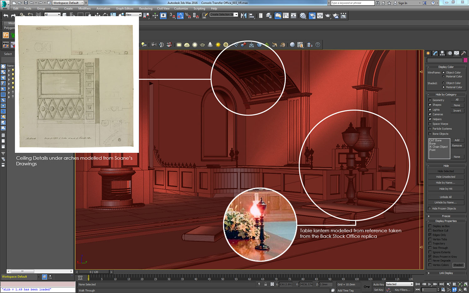The height and width of the screenshot is (293, 469).
Task: Click the Hide Unselected button
Action: [446, 177]
